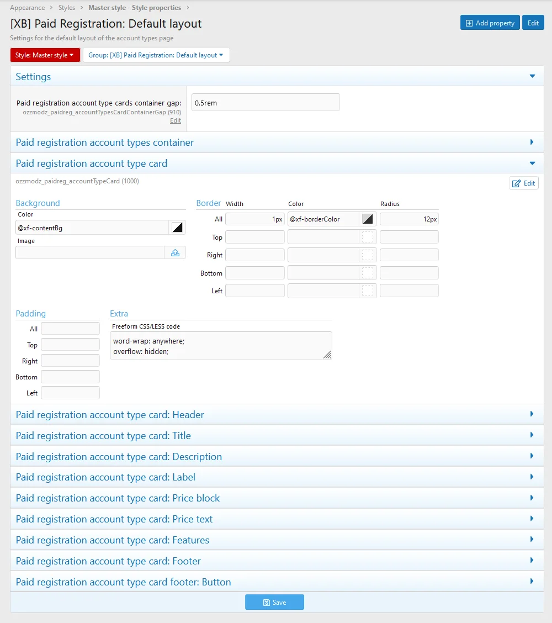The height and width of the screenshot is (623, 552).
Task: Open the Style: Master style dropdown
Action: tap(45, 55)
